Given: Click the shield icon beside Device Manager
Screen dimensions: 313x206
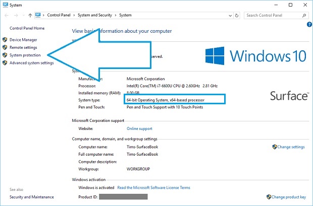Looking at the screenshot, I should click(5, 40).
